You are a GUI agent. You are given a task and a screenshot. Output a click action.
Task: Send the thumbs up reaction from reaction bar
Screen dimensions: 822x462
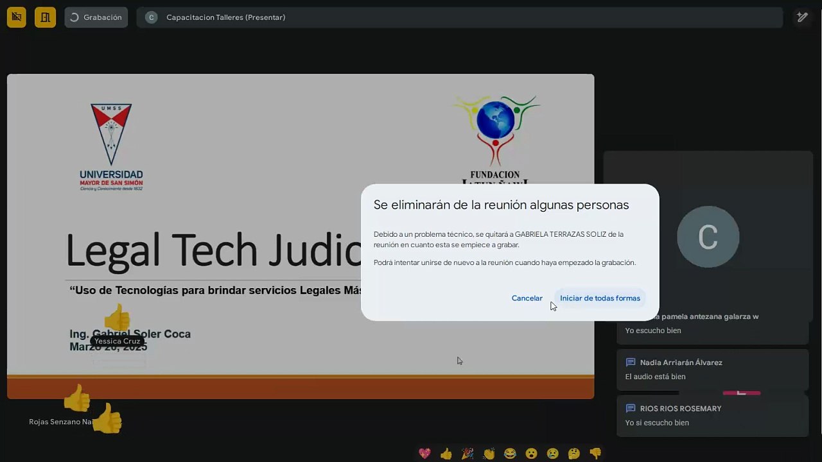click(x=446, y=454)
